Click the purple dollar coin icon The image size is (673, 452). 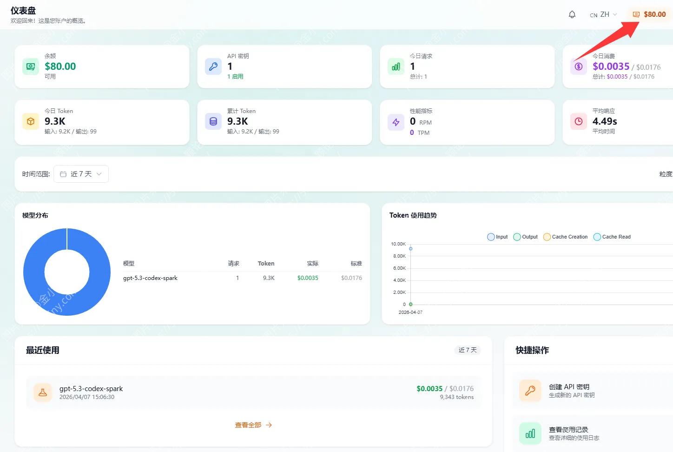point(579,66)
